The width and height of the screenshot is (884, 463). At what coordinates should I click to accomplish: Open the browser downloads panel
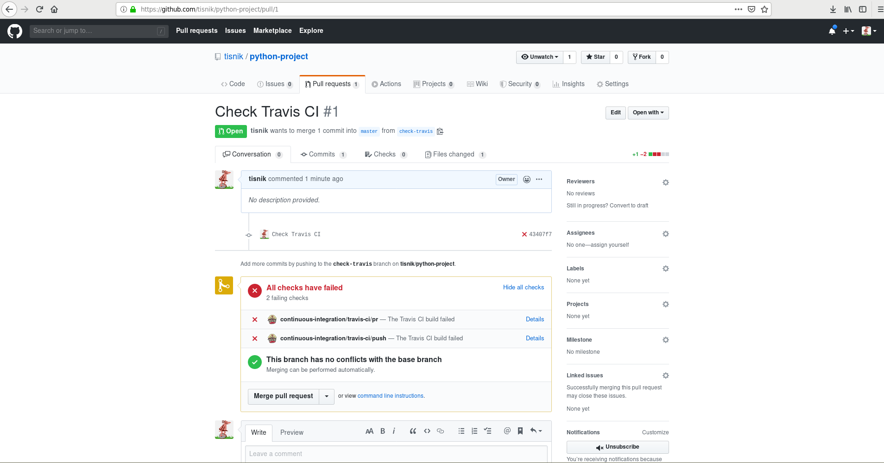pos(833,9)
